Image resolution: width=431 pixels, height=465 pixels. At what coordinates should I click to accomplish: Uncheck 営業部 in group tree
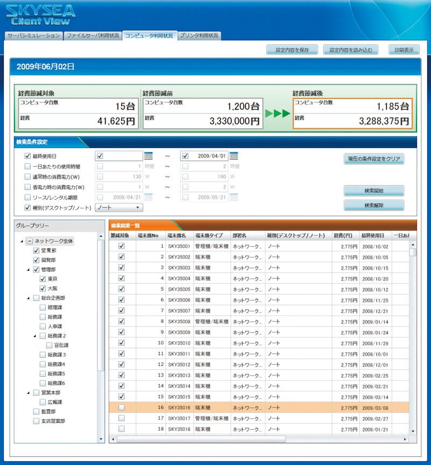[36, 251]
